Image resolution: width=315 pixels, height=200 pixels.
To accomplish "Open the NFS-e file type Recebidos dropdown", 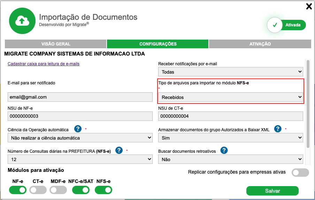I will (x=230, y=97).
